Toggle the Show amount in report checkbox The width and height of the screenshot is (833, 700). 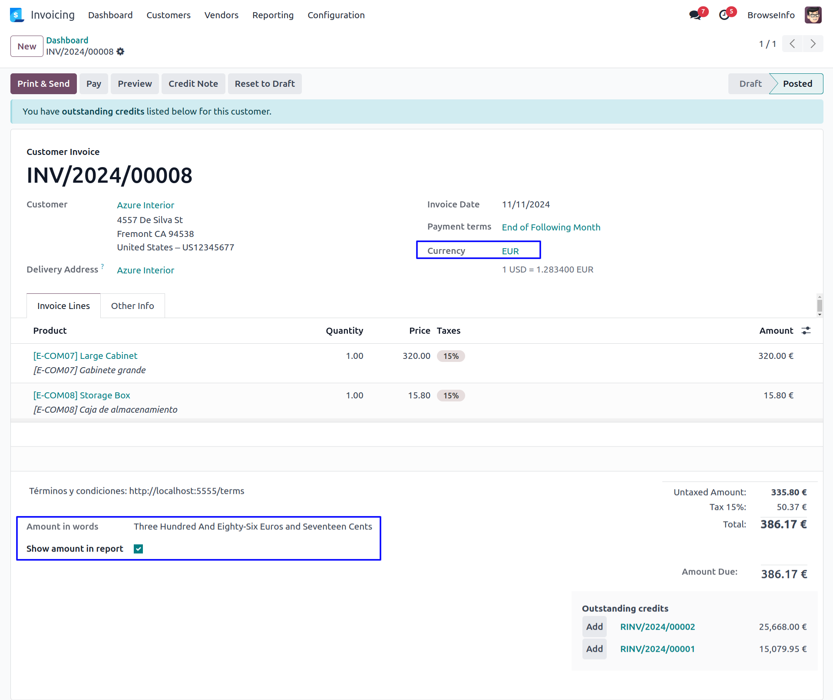[x=139, y=549]
